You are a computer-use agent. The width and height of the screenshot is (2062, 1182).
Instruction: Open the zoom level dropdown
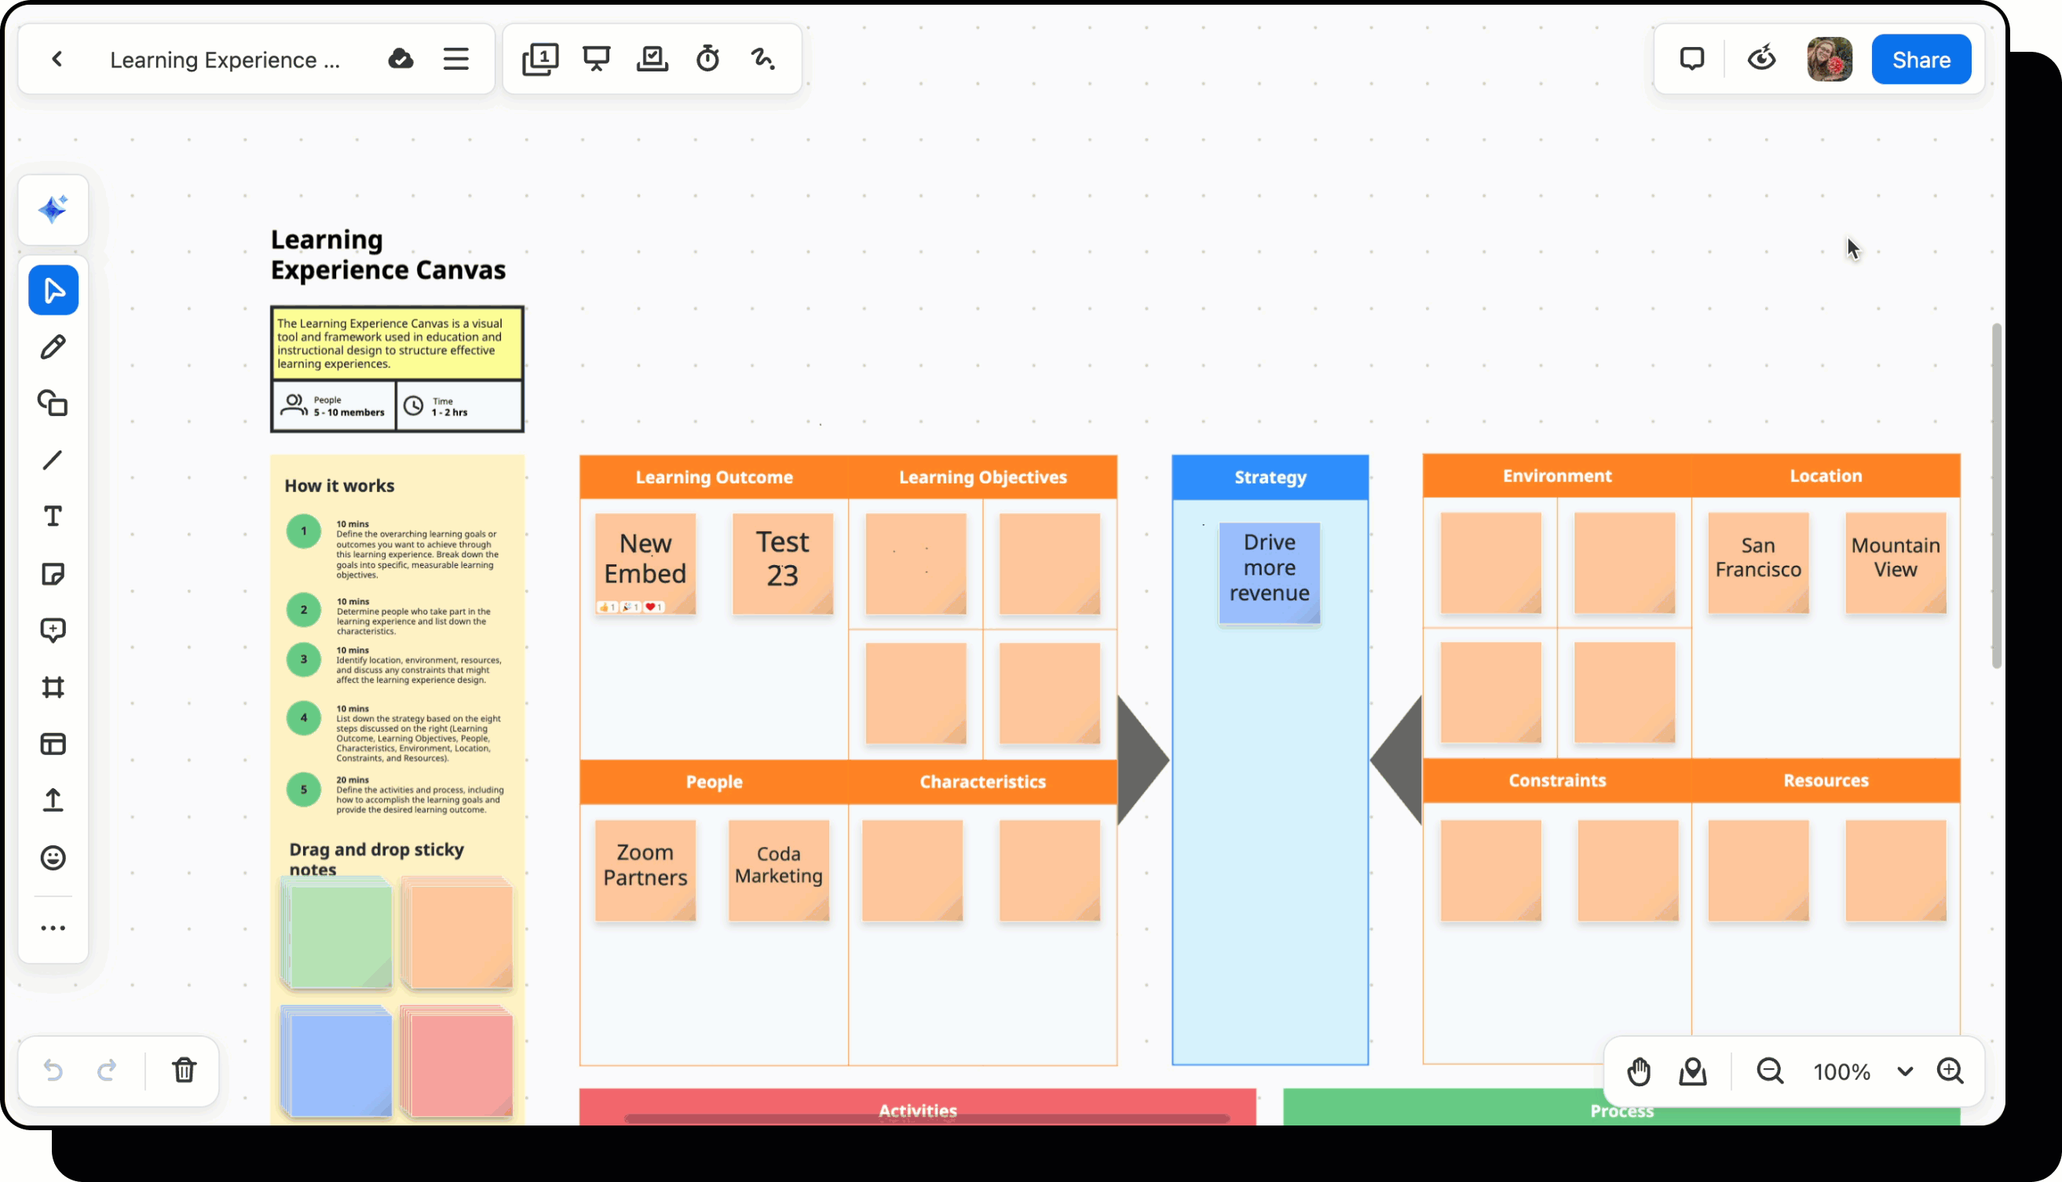pos(1906,1071)
